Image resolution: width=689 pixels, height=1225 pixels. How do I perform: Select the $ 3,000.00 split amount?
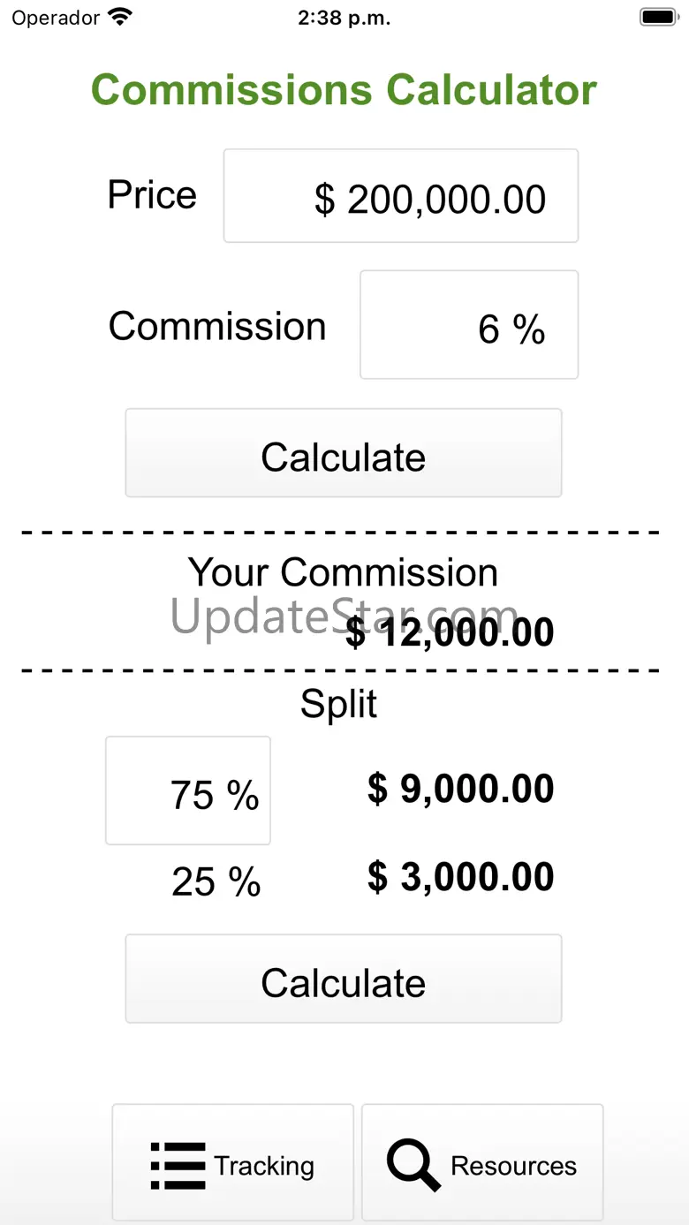(x=460, y=877)
